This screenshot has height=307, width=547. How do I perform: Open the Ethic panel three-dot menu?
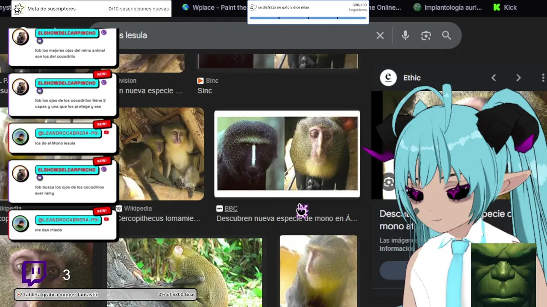[x=543, y=78]
